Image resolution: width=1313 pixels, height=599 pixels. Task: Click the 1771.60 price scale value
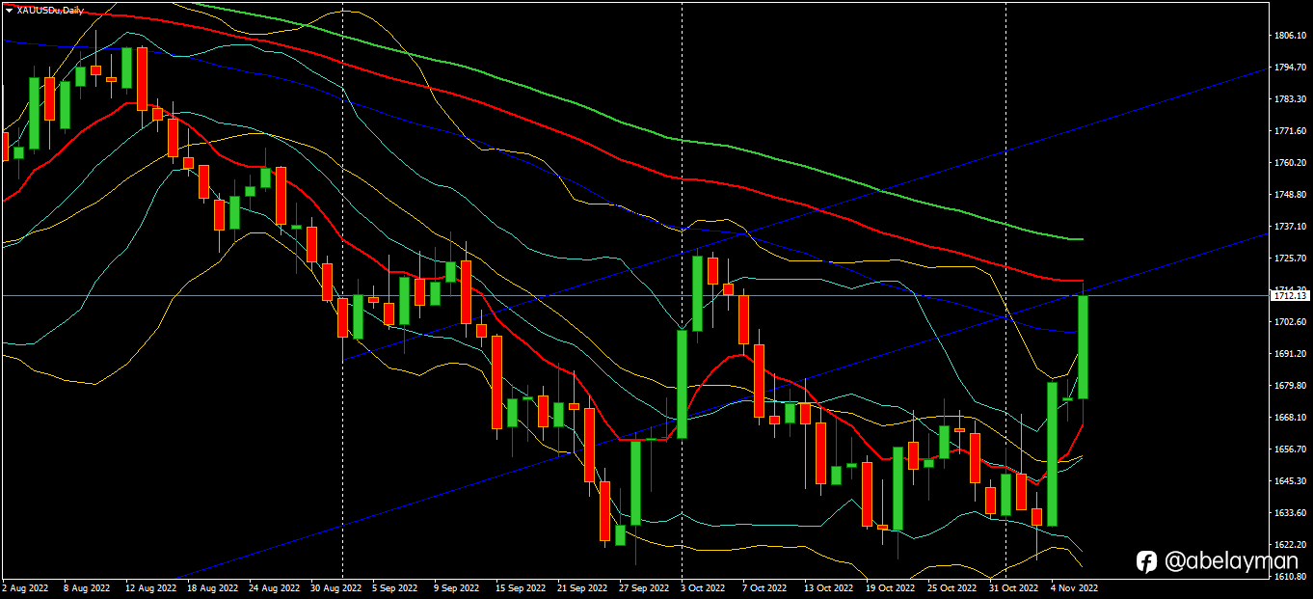click(1289, 131)
